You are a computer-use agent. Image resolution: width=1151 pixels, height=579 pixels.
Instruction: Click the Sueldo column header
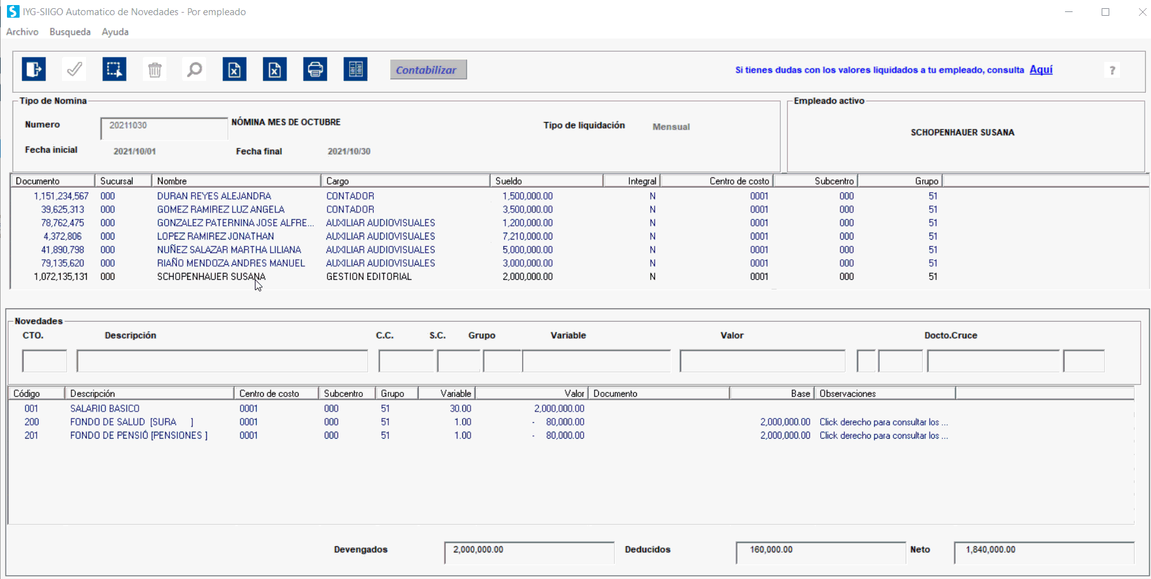point(546,181)
